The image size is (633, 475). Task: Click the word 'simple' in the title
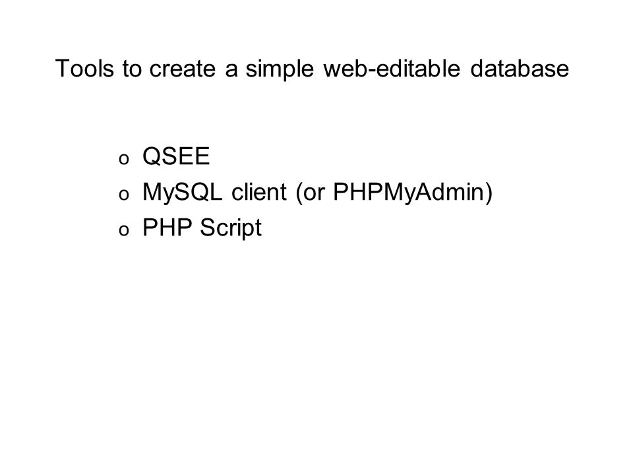point(280,69)
